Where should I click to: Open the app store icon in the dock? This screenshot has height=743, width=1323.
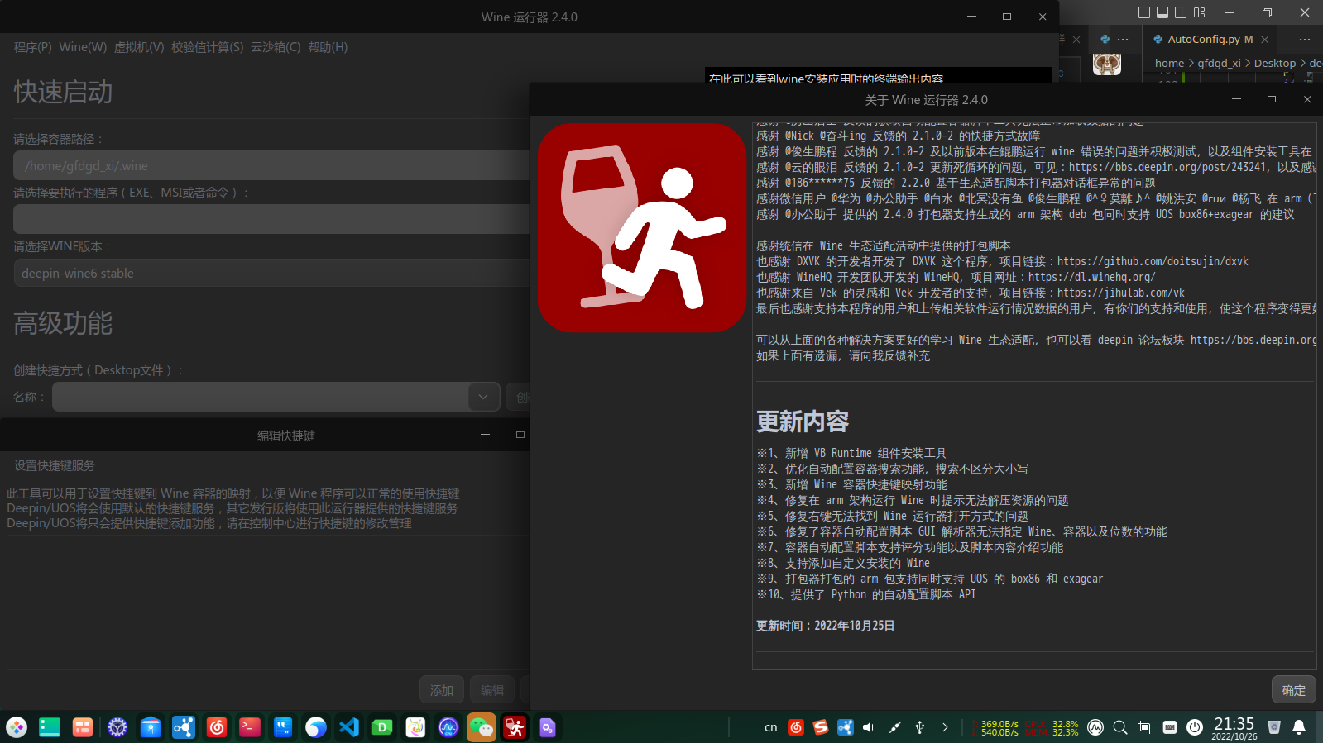pos(151,727)
